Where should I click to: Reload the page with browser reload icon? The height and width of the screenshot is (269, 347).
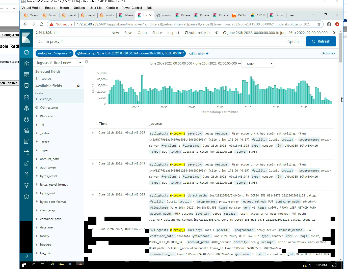coord(41,24)
